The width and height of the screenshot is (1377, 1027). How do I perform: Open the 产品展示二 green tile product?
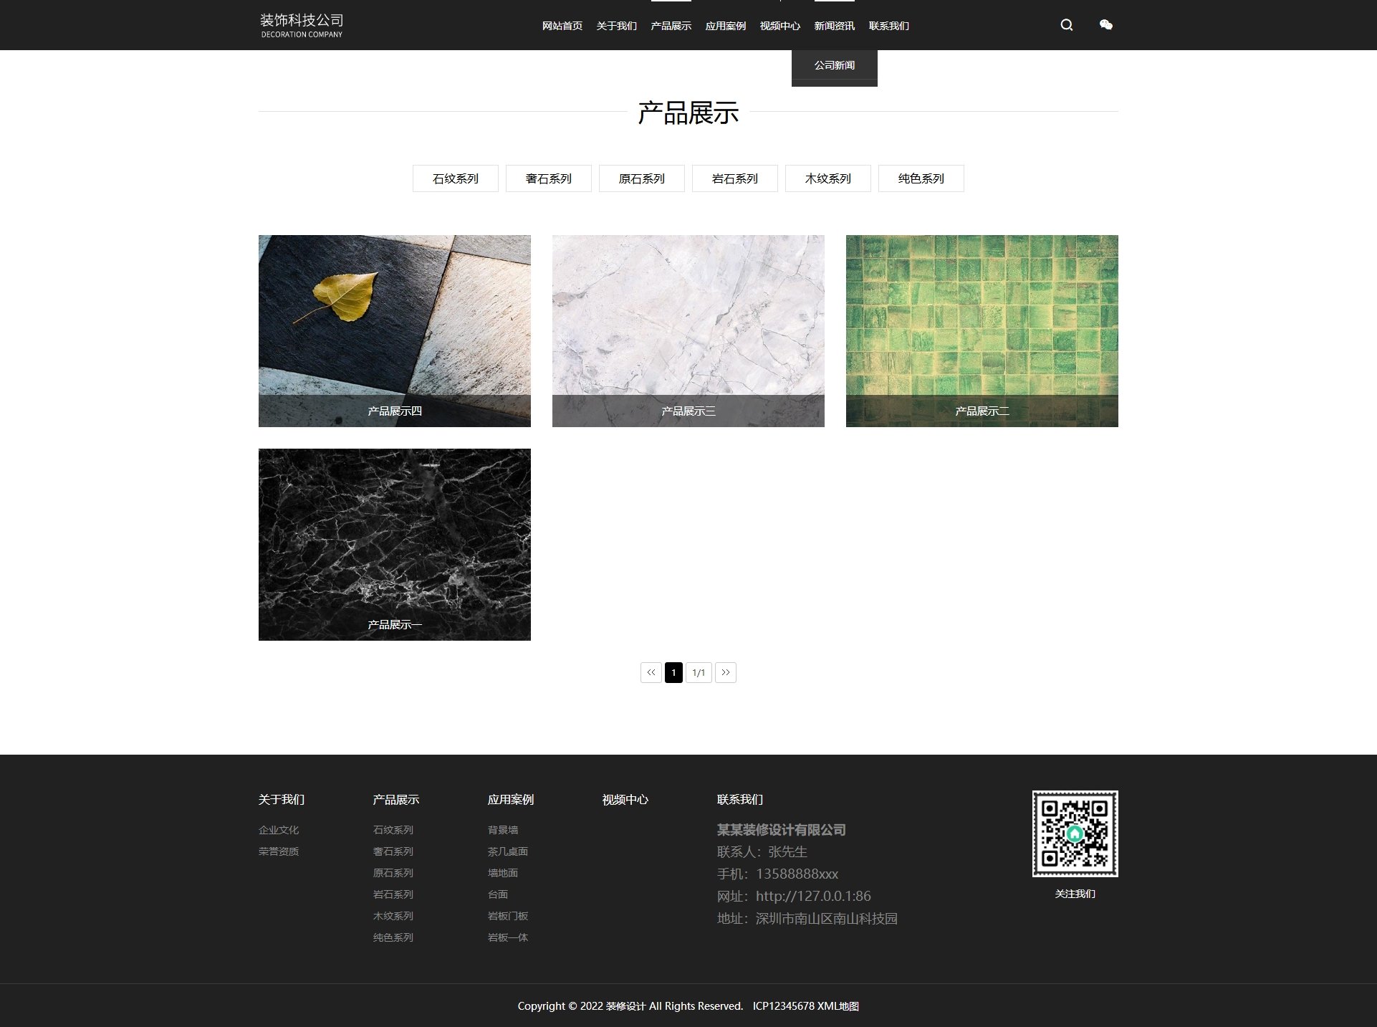tap(982, 330)
